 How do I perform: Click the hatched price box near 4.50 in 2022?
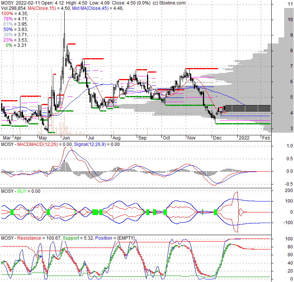pos(248,108)
